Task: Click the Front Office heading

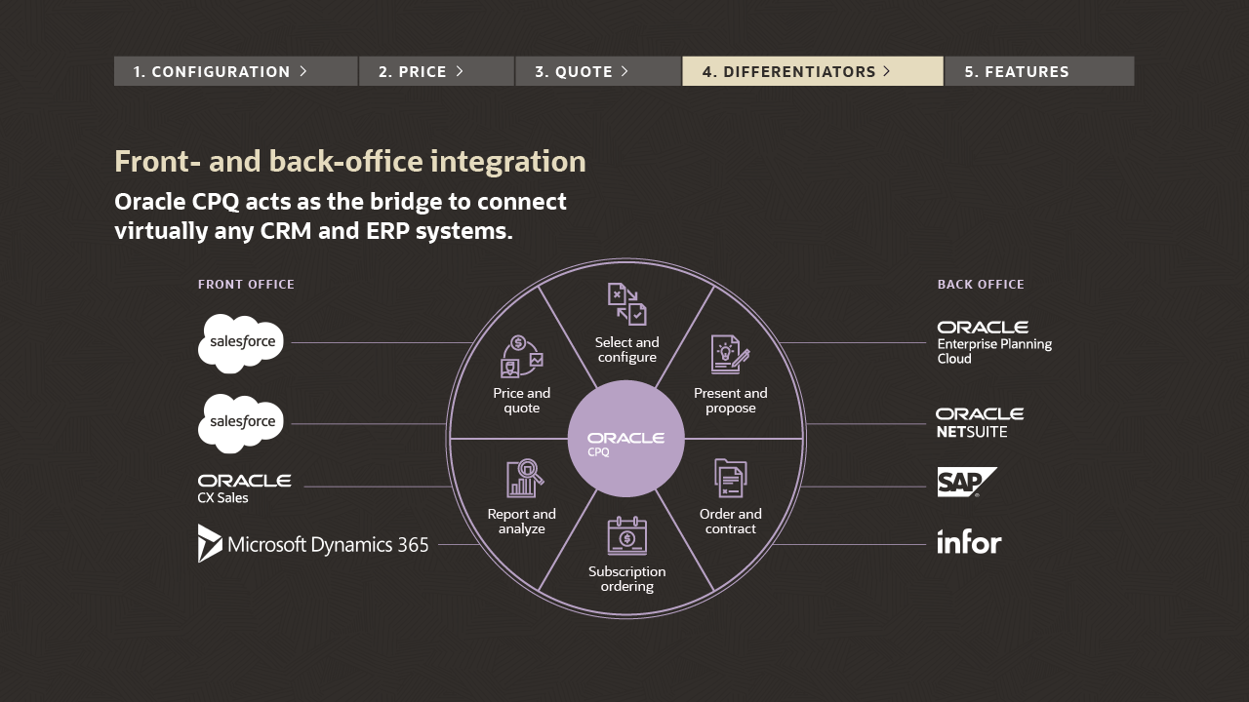Action: pos(246,285)
